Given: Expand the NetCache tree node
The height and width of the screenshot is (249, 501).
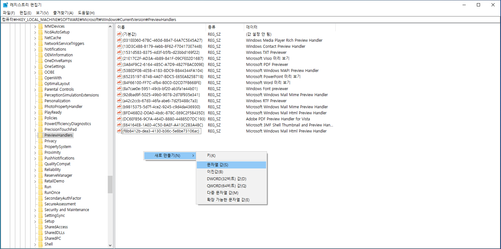Looking at the screenshot, I should 35,38.
